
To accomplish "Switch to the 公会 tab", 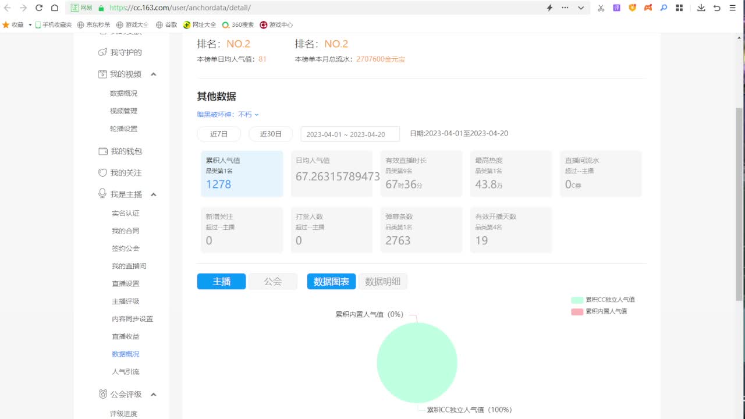I will [273, 282].
